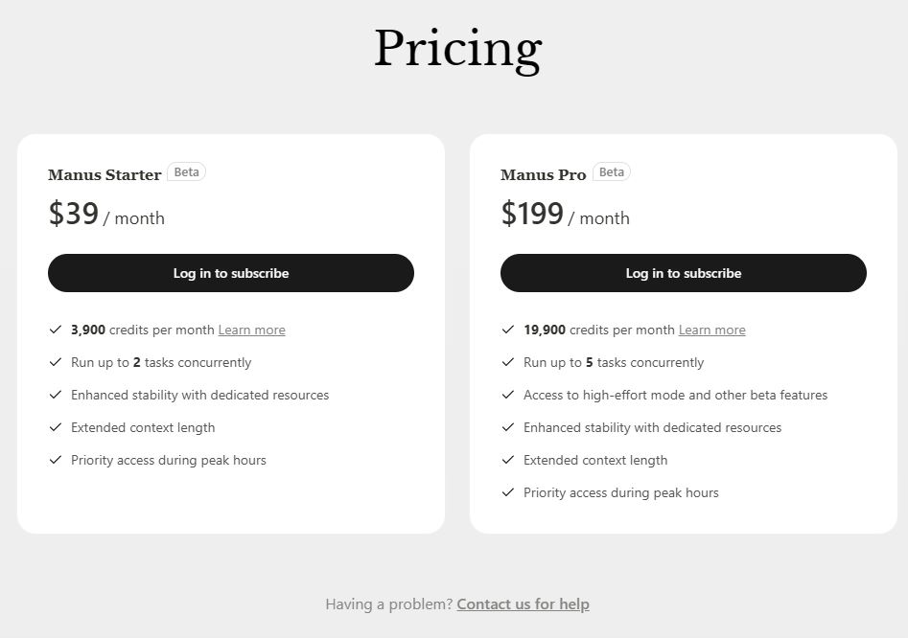908x638 pixels.
Task: Click the Starter checkmark for Priority access
Action: (x=56, y=460)
